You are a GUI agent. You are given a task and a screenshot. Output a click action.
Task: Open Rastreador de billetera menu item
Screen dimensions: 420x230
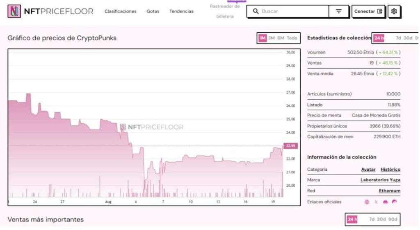(225, 11)
